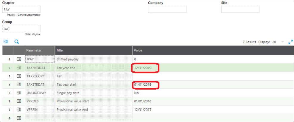Viewport: 294px width, 122px height.
Task: Open the Display count dropdown arrow
Action: coord(282,42)
